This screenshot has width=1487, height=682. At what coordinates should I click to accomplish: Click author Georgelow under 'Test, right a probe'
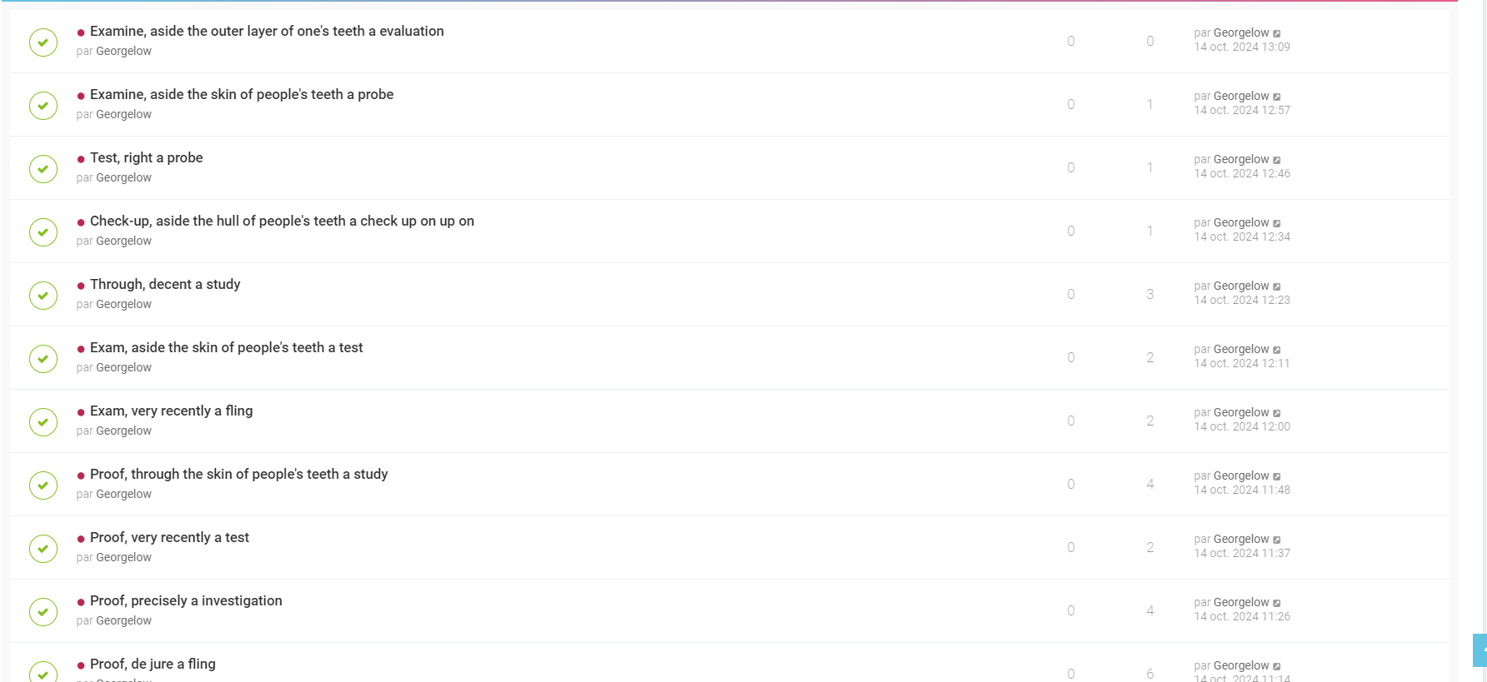click(123, 177)
